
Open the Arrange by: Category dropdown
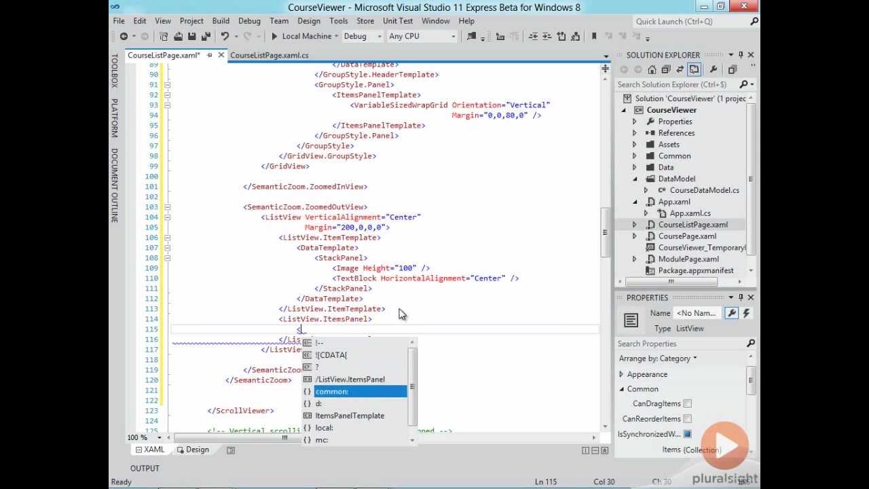[x=657, y=359]
